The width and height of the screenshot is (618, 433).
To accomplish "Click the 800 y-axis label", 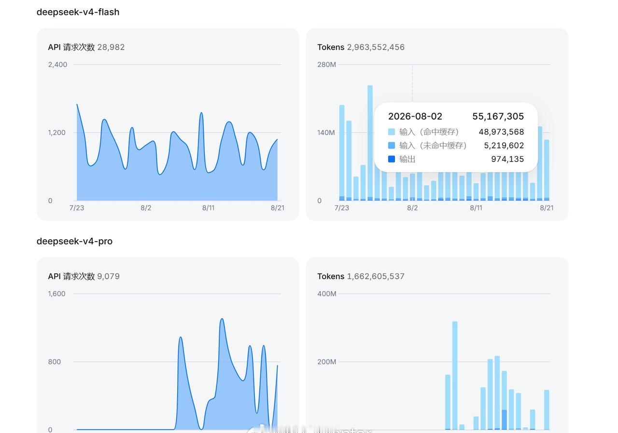I will click(55, 362).
